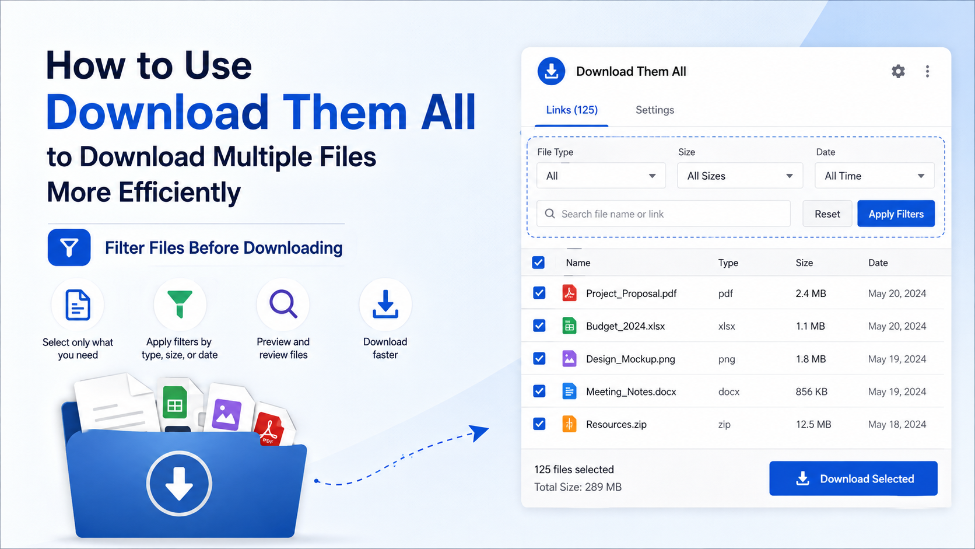The image size is (975, 549).
Task: Sort by the Size column header
Action: (804, 263)
